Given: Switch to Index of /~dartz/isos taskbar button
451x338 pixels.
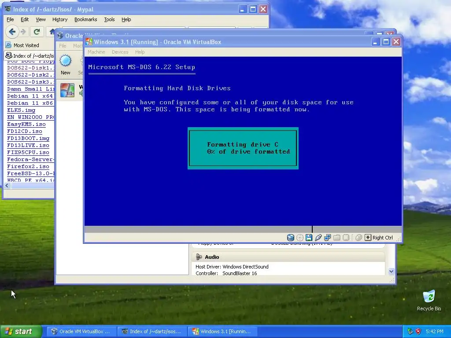Looking at the screenshot, I should tap(152, 331).
